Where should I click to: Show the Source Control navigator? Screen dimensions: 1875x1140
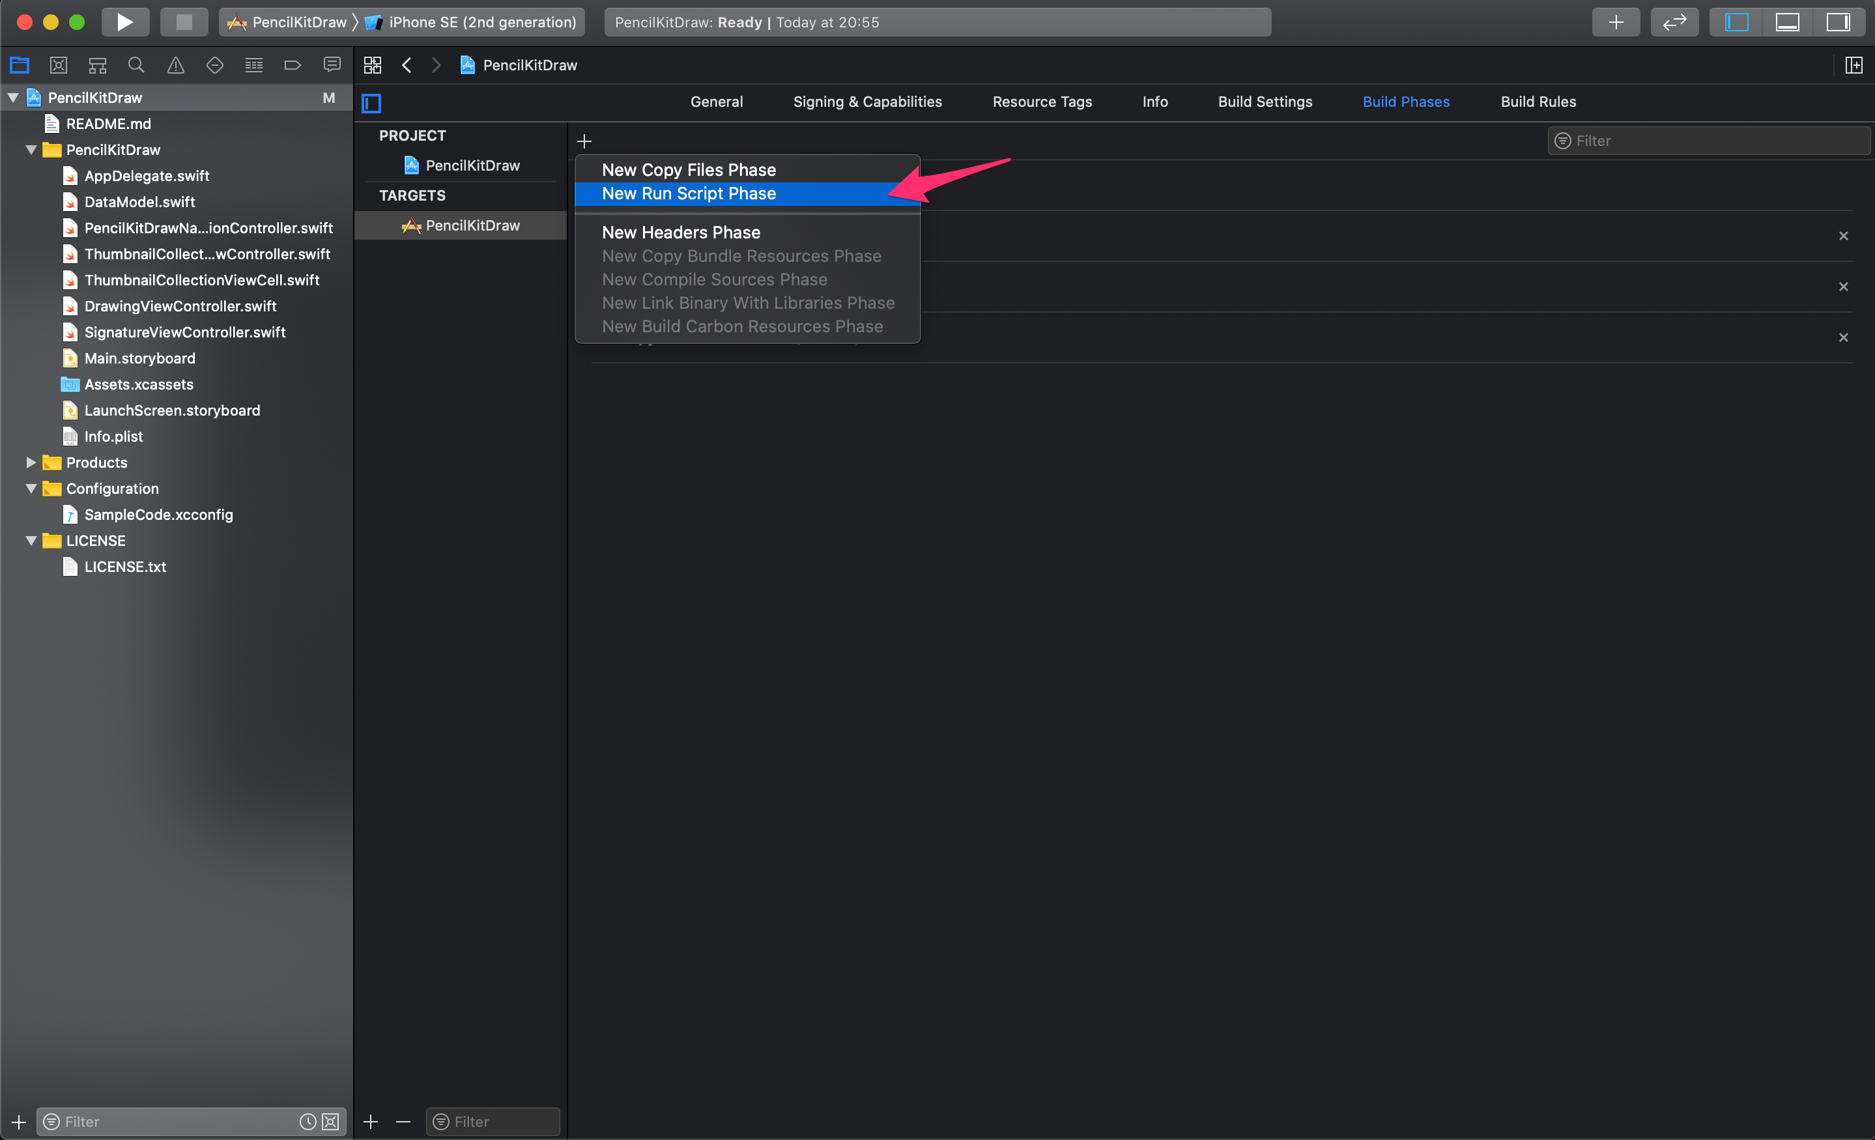59,65
